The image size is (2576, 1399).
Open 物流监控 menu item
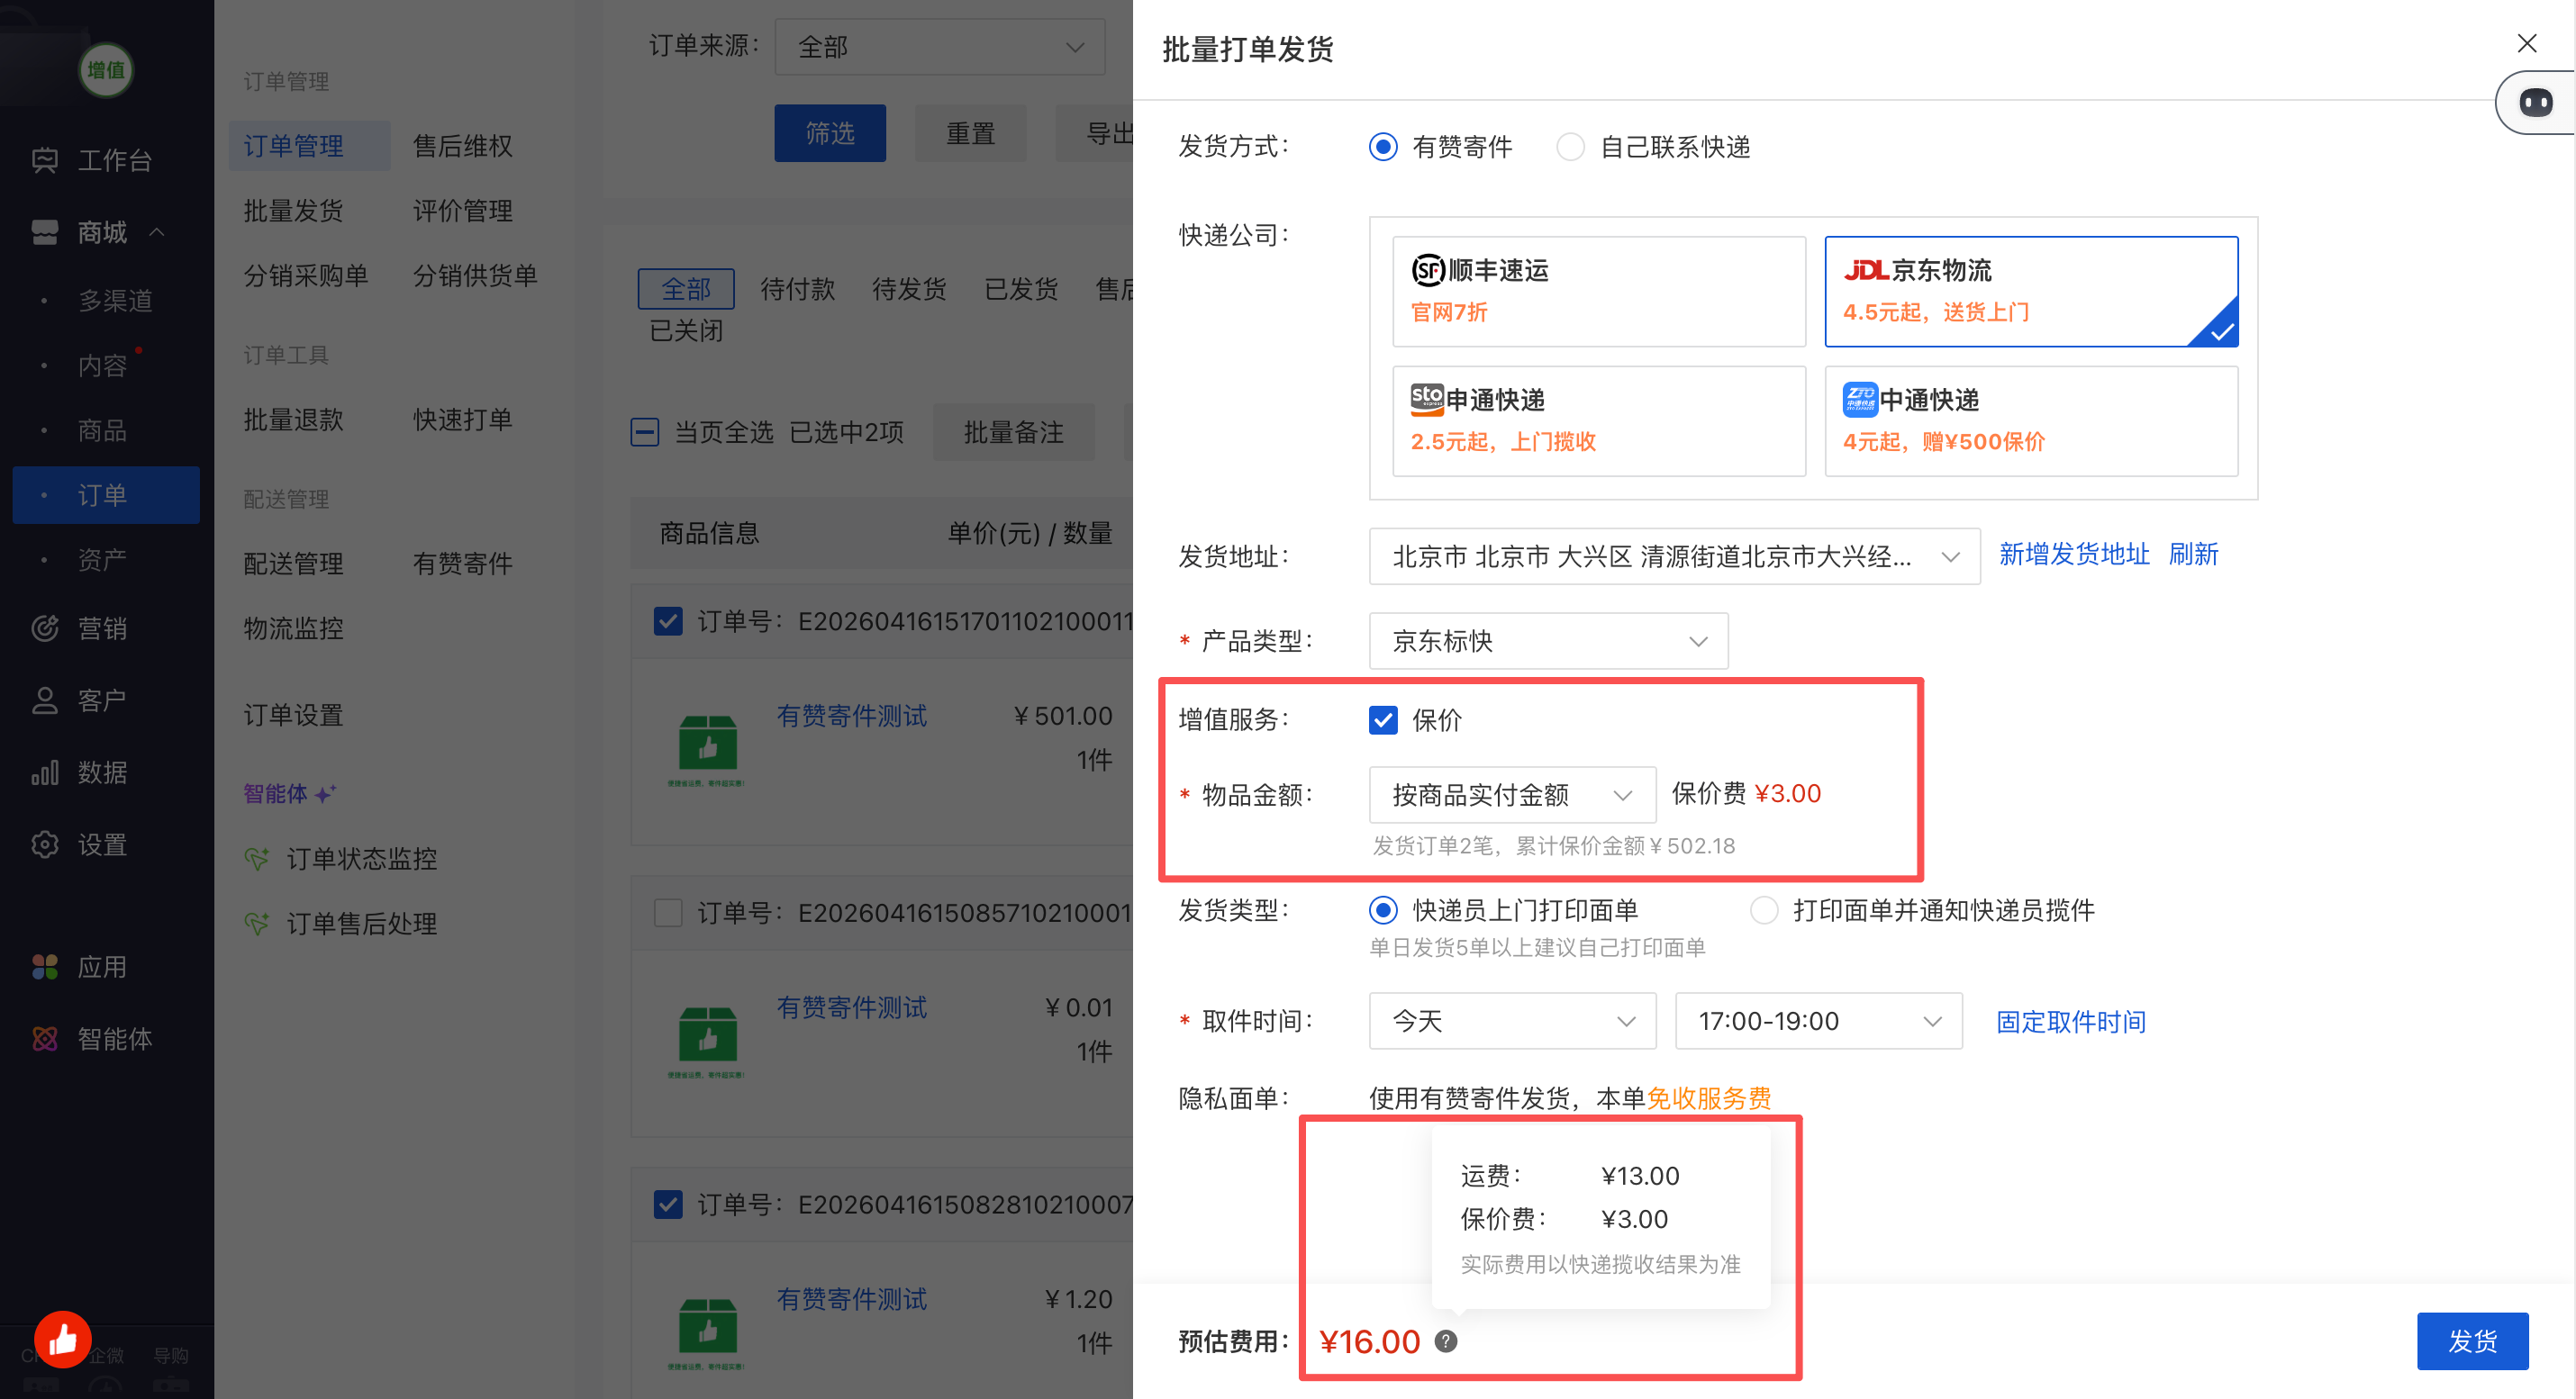[x=293, y=627]
